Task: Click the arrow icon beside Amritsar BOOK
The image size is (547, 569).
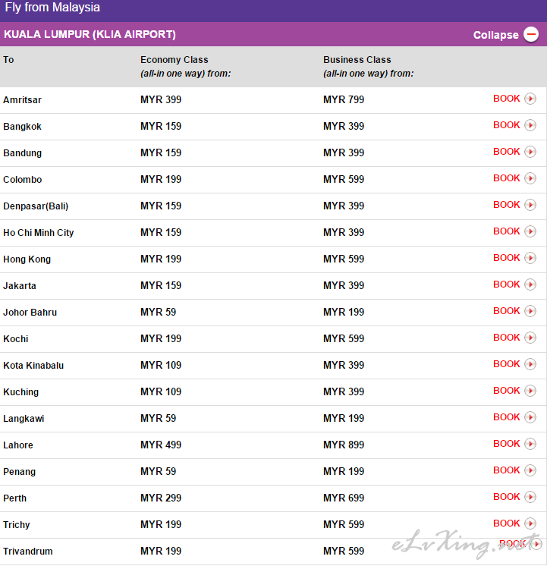Action: point(530,99)
